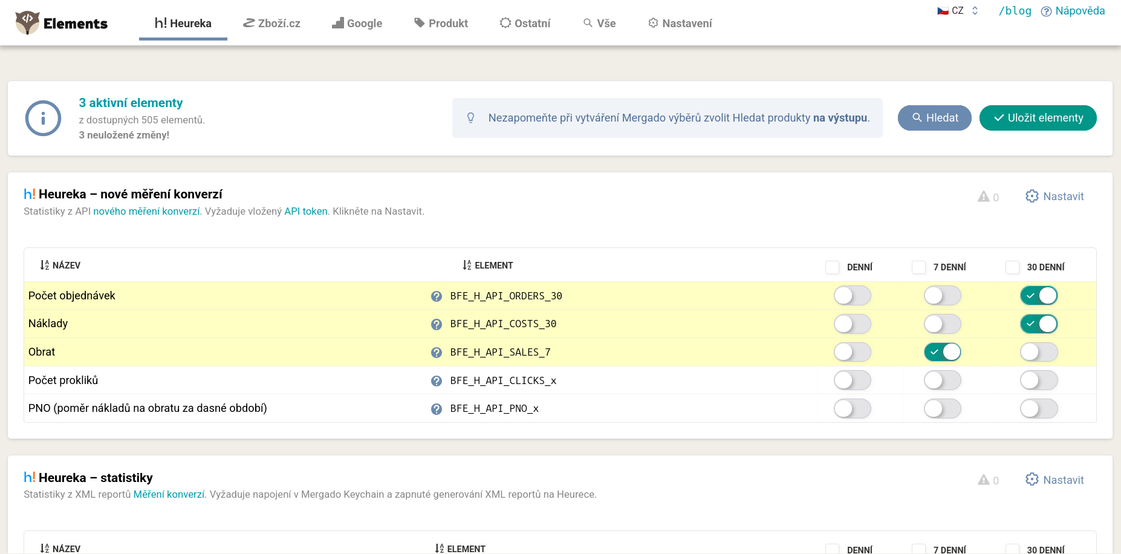This screenshot has width=1121, height=554.
Task: Open the large info circle icon
Action: pyautogui.click(x=43, y=118)
